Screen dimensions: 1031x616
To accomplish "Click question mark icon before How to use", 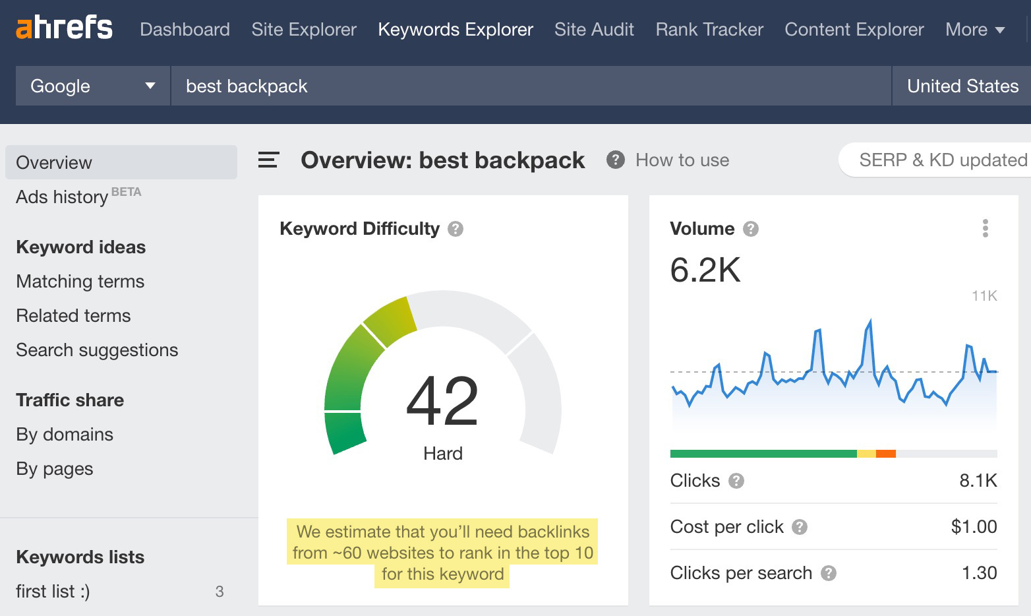I will click(616, 160).
